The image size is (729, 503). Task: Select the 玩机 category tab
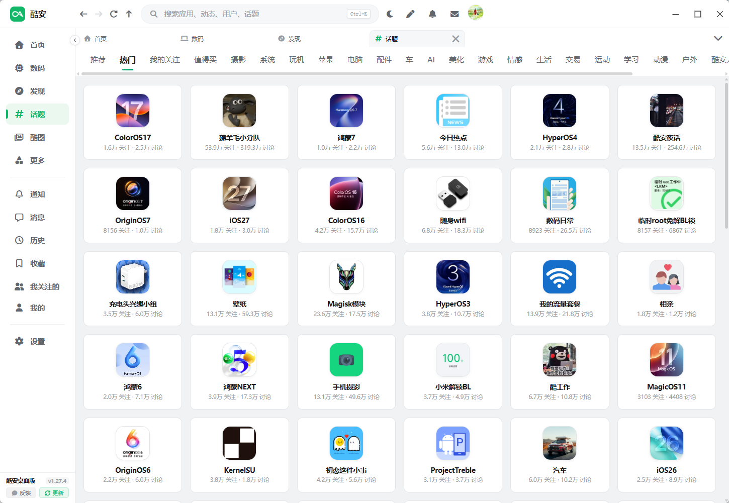pos(297,60)
